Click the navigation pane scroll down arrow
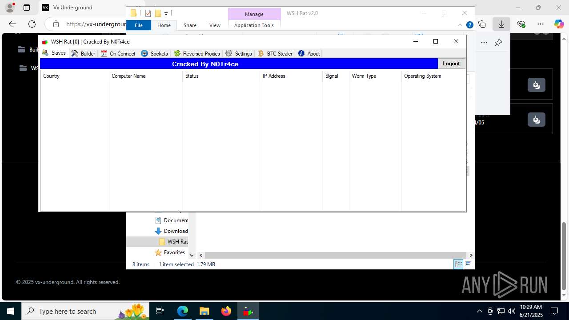The height and width of the screenshot is (320, 569). click(x=192, y=255)
